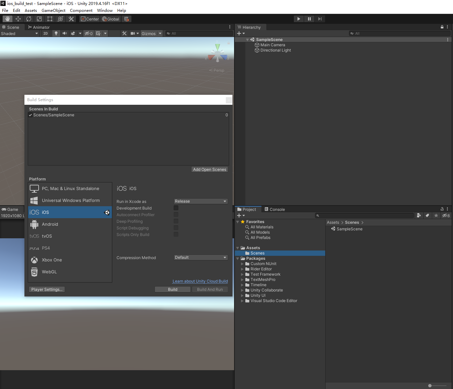The image size is (453, 389).
Task: Open Run in Xcode as dropdown
Action: [x=201, y=201]
